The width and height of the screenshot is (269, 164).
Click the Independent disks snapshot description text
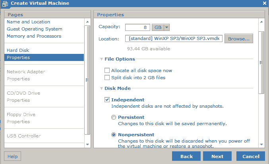(167, 106)
